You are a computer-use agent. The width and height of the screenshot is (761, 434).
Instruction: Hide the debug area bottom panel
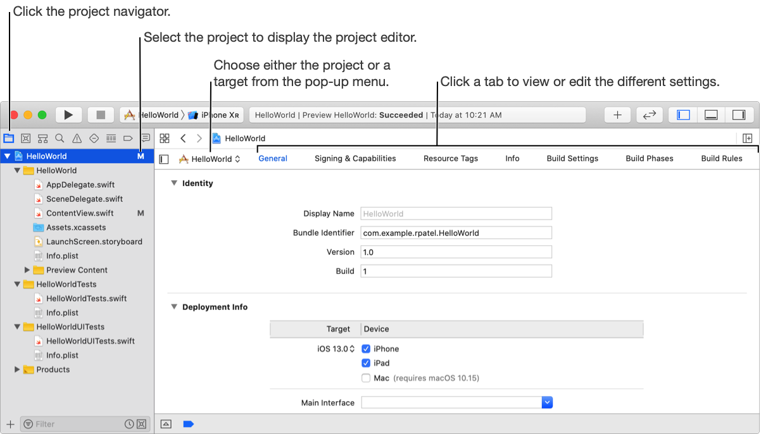click(x=711, y=115)
